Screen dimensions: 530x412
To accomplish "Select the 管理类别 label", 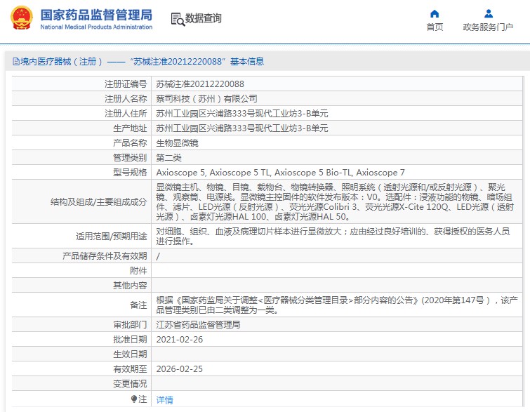I will [x=130, y=157].
